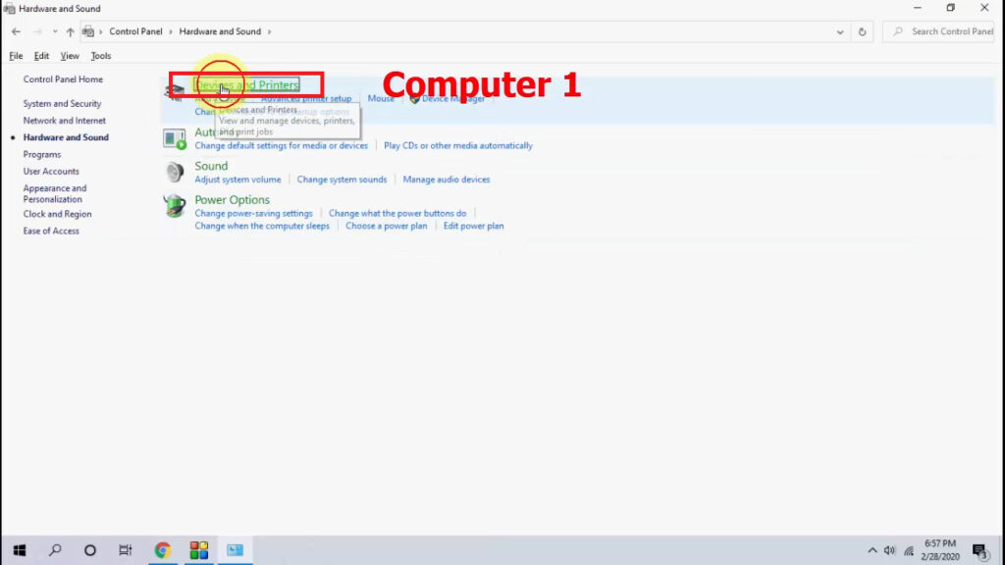This screenshot has height=565, width=1005.
Task: Open Task View from the taskbar
Action: (126, 550)
